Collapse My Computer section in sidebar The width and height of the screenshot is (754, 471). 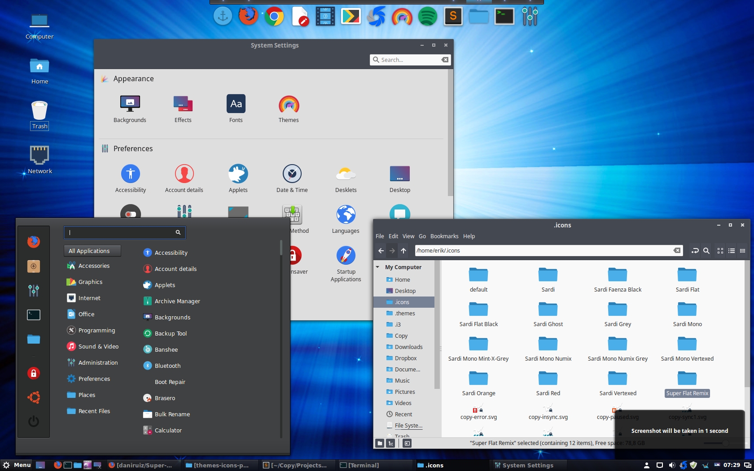tap(378, 267)
